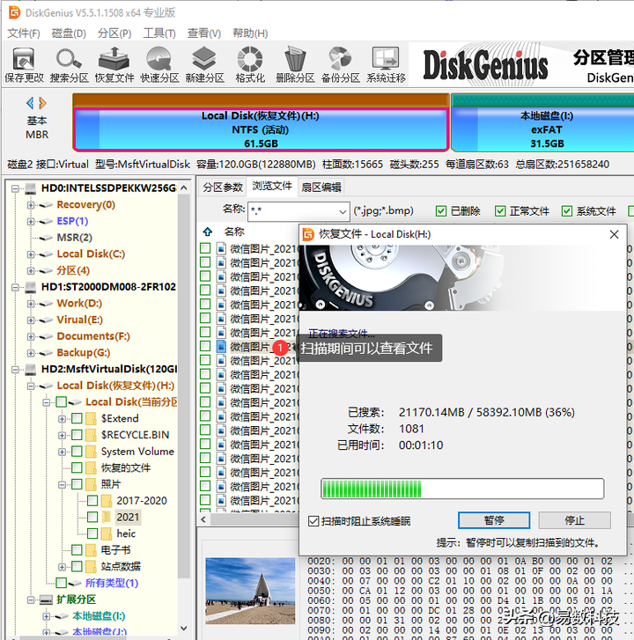The width and height of the screenshot is (634, 640).
Task: Collapse the HD0 INTELSSDPEKKW256G tree node
Action: coord(16,188)
